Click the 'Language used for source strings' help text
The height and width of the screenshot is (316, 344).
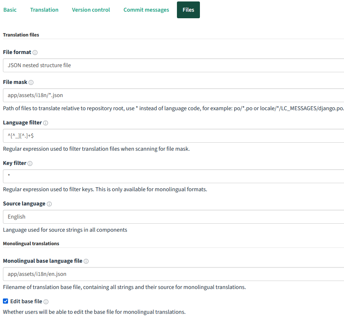tap(65, 230)
